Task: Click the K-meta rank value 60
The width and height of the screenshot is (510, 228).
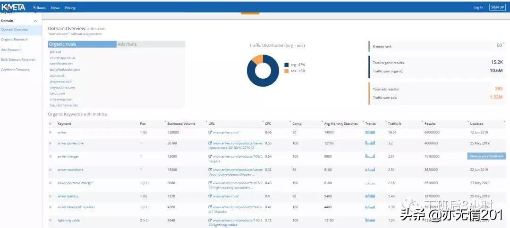Action: point(499,45)
